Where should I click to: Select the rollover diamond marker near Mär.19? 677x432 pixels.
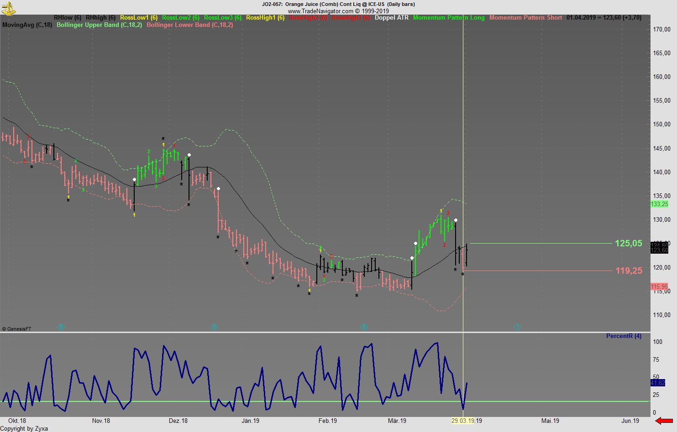364,327
